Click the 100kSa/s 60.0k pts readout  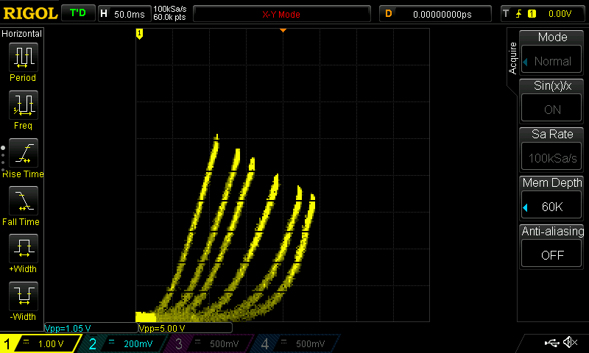coord(170,13)
